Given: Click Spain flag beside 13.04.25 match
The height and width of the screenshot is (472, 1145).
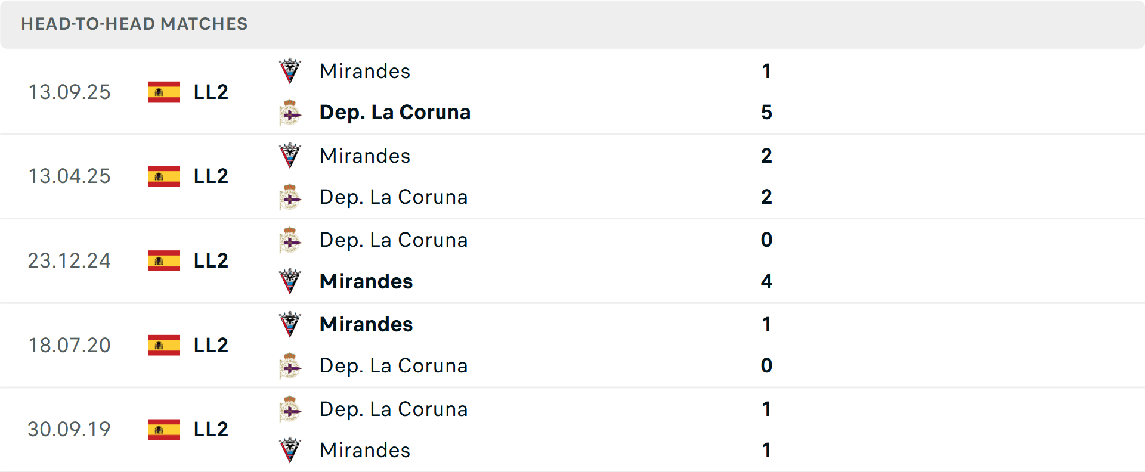Looking at the screenshot, I should point(164,176).
